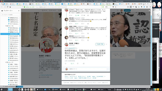Click the Twitter extension icon in the toolbar
The image size is (162, 91).
click(x=144, y=7)
